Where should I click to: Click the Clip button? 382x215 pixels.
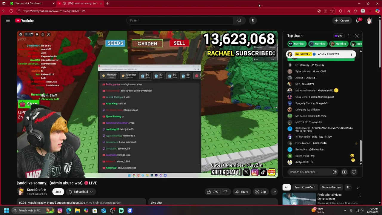[260, 192]
